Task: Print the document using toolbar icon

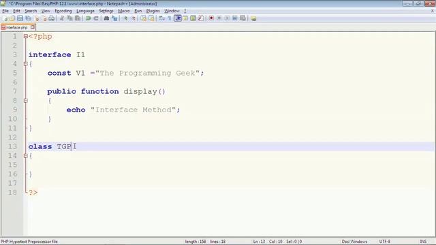Action: point(52,18)
